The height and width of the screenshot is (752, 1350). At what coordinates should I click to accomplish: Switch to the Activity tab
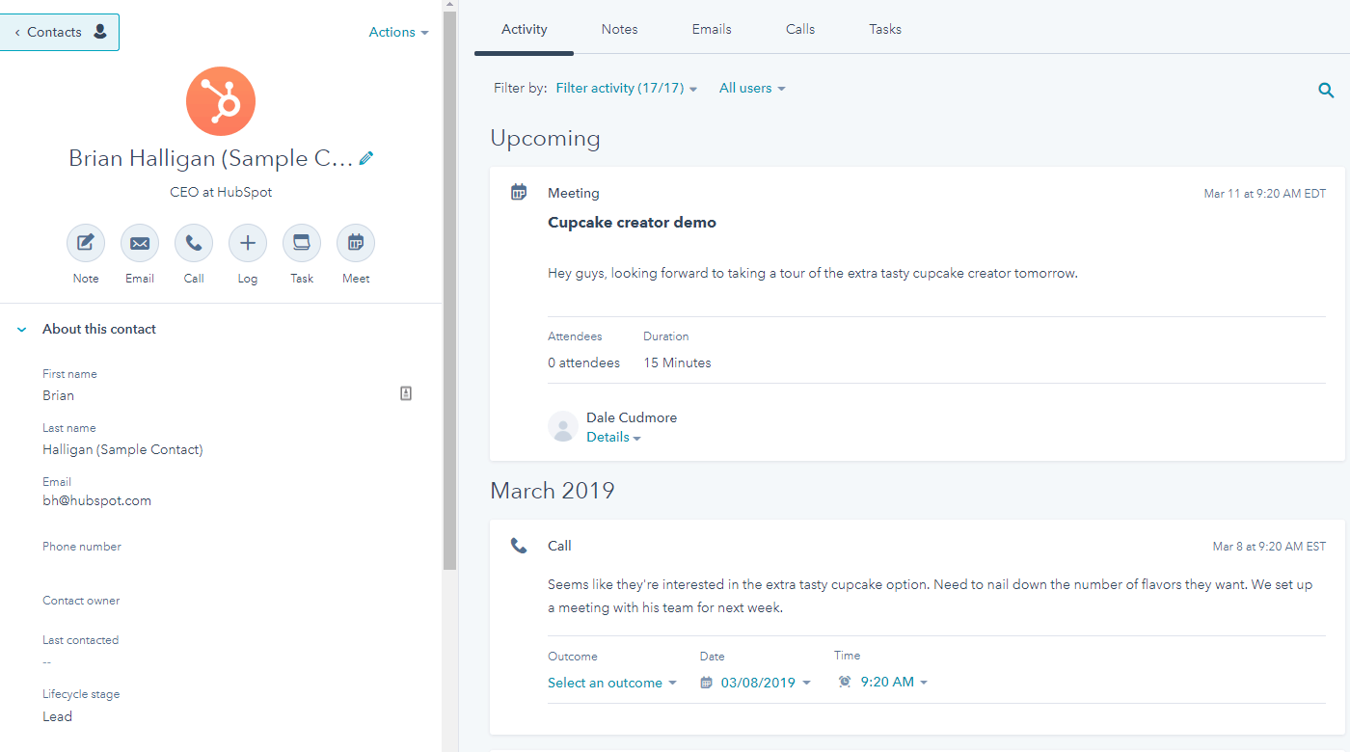click(525, 29)
